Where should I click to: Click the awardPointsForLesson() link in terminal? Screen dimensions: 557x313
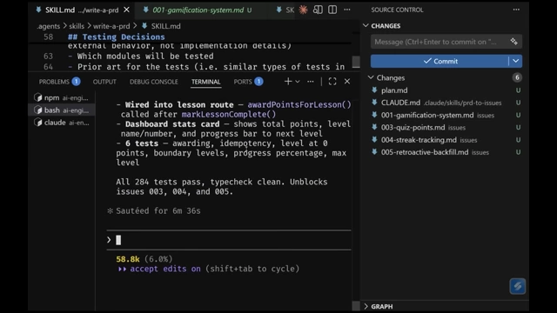[x=299, y=104]
